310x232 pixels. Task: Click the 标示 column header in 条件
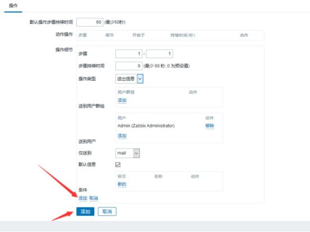(x=122, y=177)
